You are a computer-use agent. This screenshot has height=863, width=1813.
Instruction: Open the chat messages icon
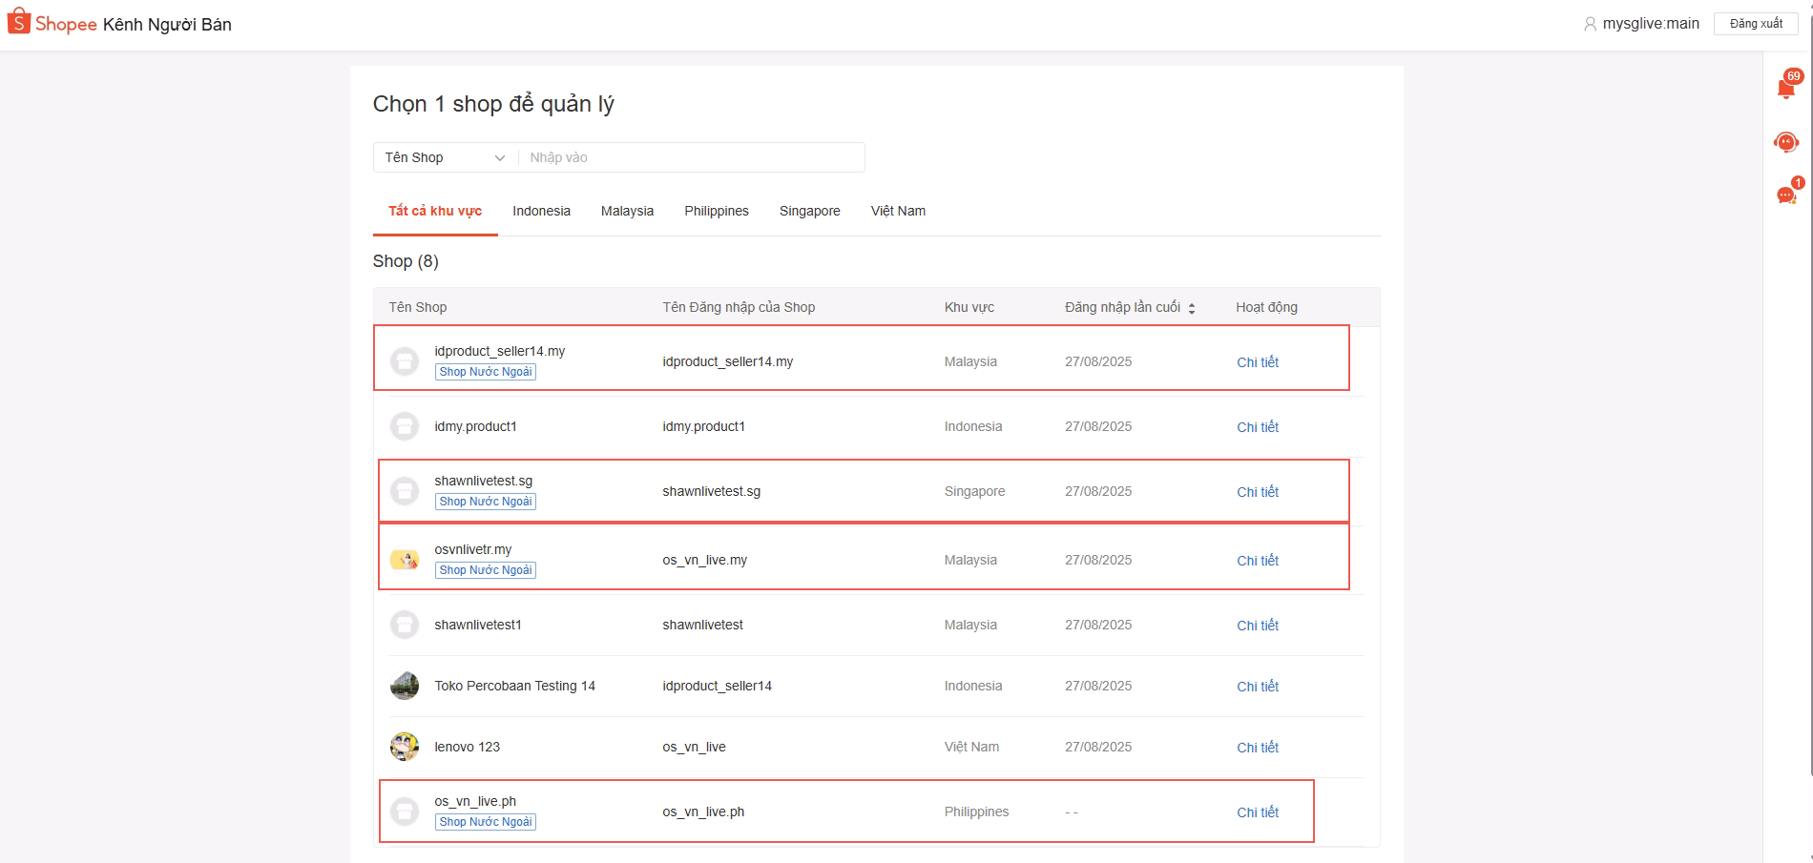1785,195
